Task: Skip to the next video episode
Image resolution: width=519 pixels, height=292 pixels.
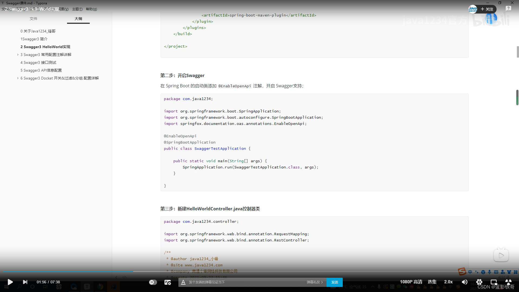Action: tap(25, 282)
